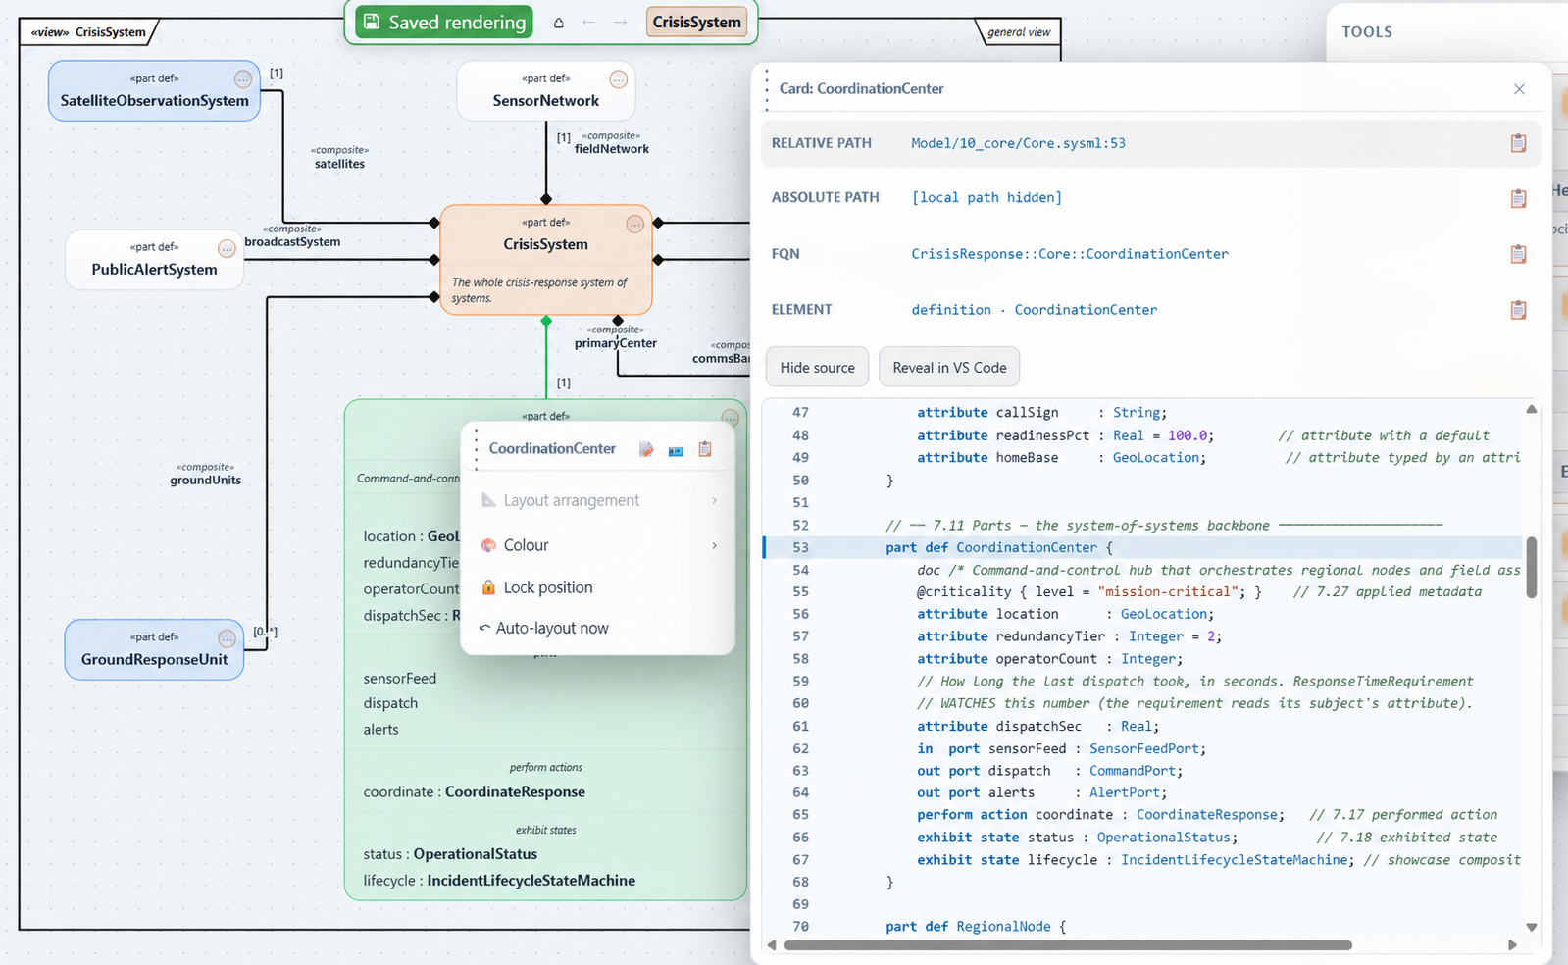Click the lifecycle : IncidentLifecycleStateMachine row
This screenshot has width=1568, height=965.
(x=499, y=881)
